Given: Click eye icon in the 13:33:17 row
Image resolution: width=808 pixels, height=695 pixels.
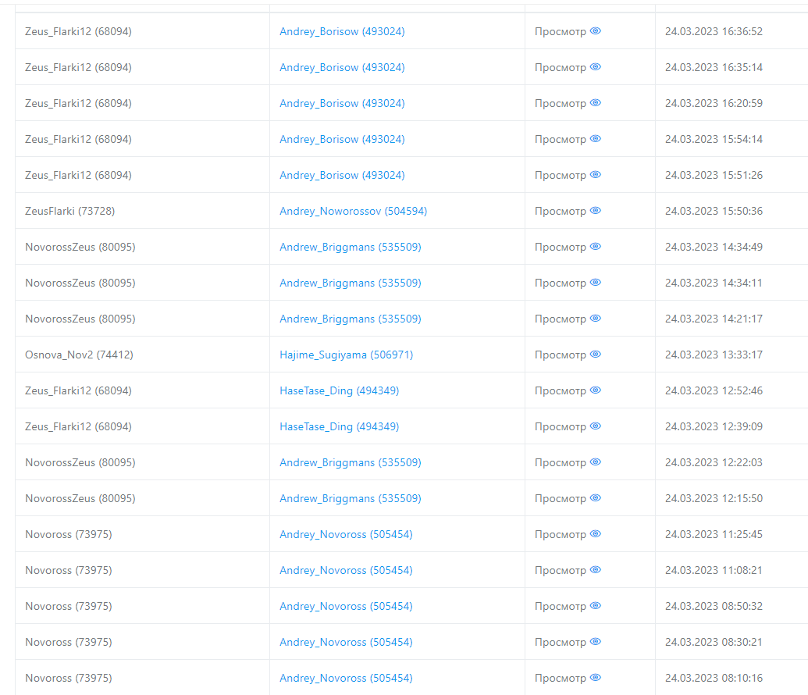Looking at the screenshot, I should pyautogui.click(x=596, y=355).
